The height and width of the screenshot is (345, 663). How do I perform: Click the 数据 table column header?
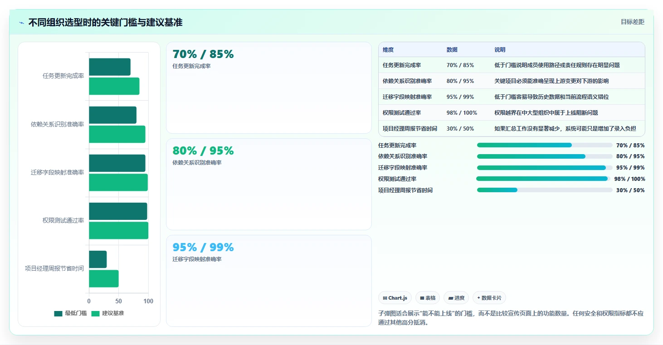pyautogui.click(x=452, y=50)
